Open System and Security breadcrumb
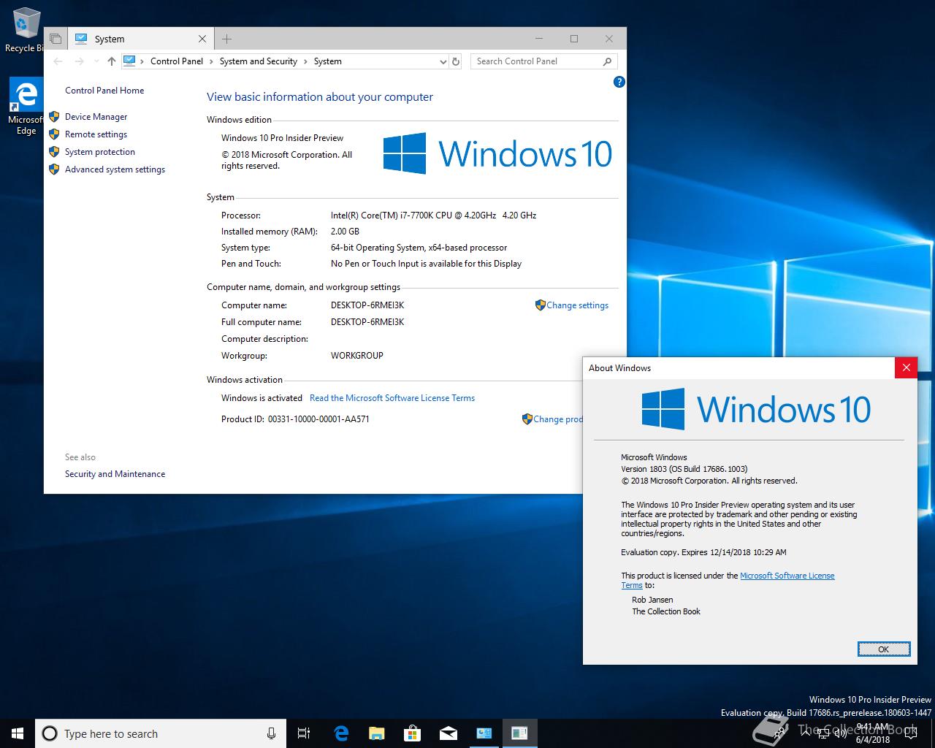This screenshot has width=935, height=748. coord(259,61)
